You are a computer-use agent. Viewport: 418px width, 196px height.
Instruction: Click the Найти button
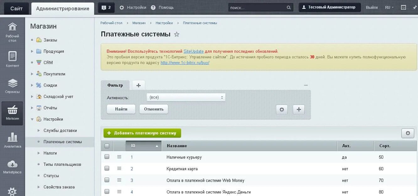(x=121, y=109)
